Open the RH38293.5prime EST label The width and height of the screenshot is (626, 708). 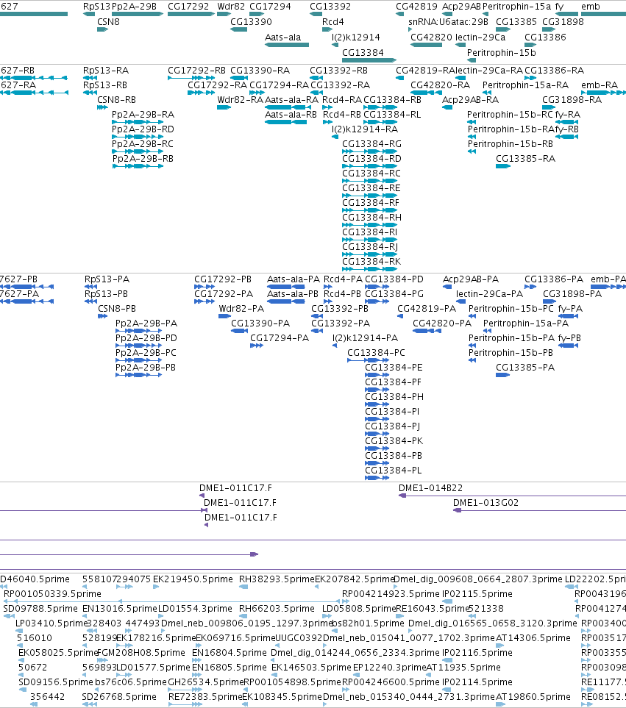coord(277,579)
